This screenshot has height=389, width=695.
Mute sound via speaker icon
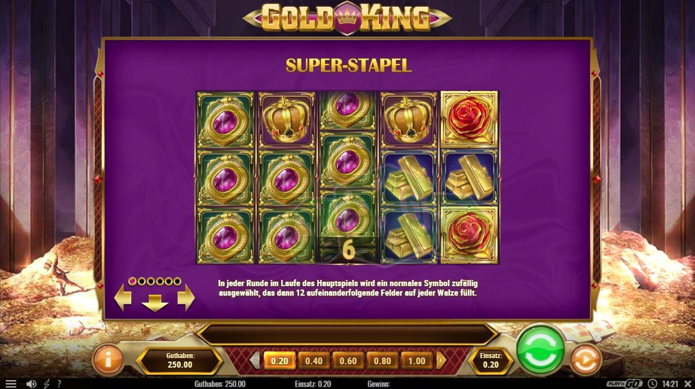(31, 384)
